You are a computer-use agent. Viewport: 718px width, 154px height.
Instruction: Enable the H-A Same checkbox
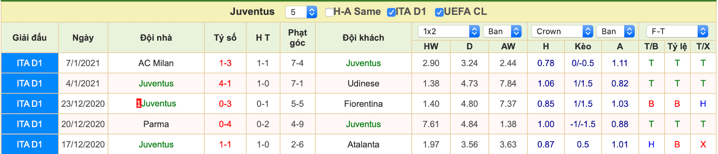pyautogui.click(x=329, y=12)
